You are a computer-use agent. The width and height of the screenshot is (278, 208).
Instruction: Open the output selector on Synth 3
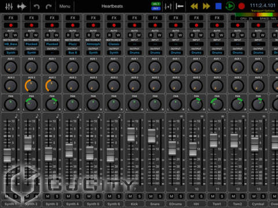(x=52, y=53)
